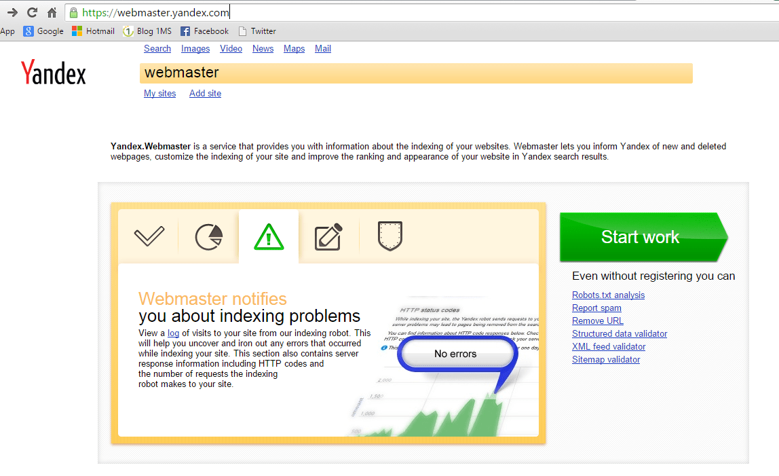The width and height of the screenshot is (779, 476).
Task: Open the Add site link
Action: point(205,94)
